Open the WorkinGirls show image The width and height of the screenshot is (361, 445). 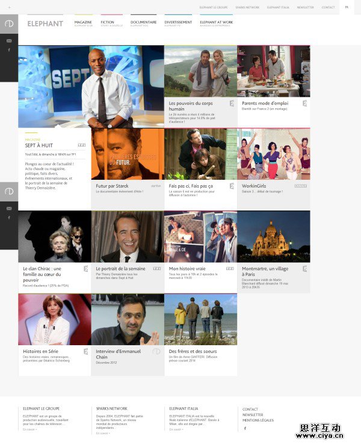[274, 154]
